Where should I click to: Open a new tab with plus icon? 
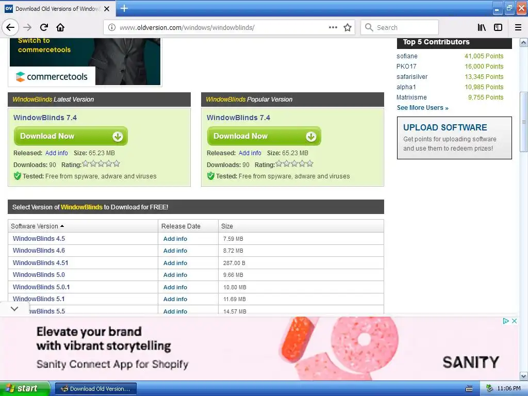click(x=124, y=8)
